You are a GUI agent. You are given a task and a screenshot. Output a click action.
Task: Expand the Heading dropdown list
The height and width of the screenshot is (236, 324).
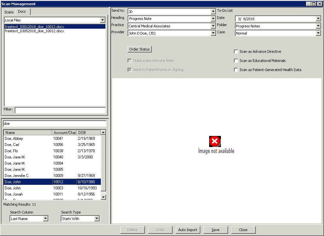point(213,19)
